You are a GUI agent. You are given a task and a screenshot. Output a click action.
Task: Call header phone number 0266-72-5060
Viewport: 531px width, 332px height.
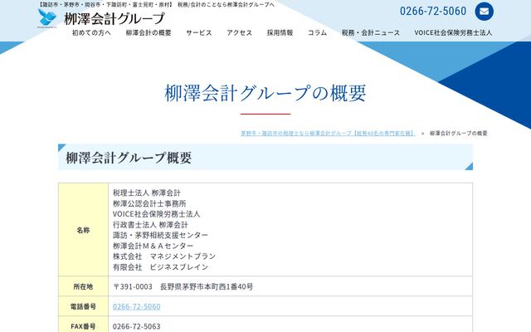point(433,11)
